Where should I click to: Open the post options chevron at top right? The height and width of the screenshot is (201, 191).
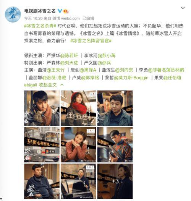click(x=183, y=8)
